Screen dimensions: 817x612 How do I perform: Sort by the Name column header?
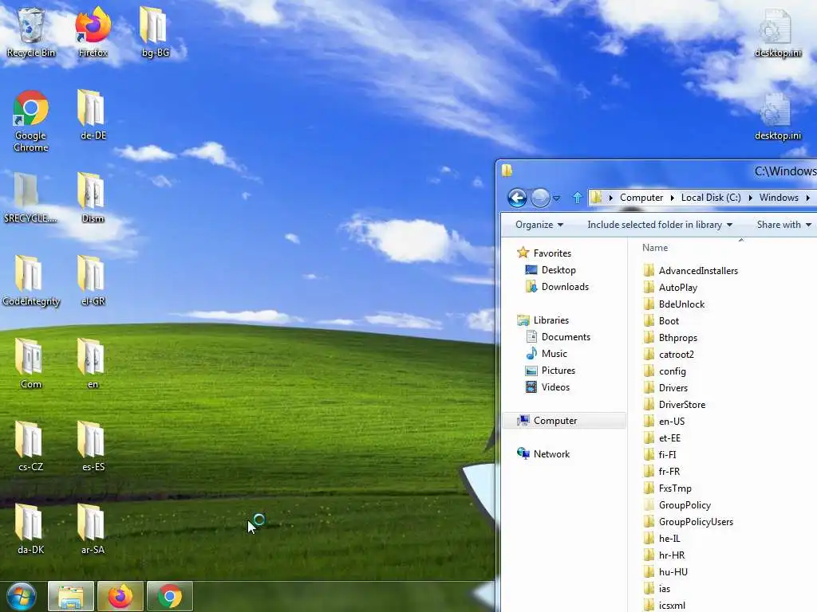[655, 248]
